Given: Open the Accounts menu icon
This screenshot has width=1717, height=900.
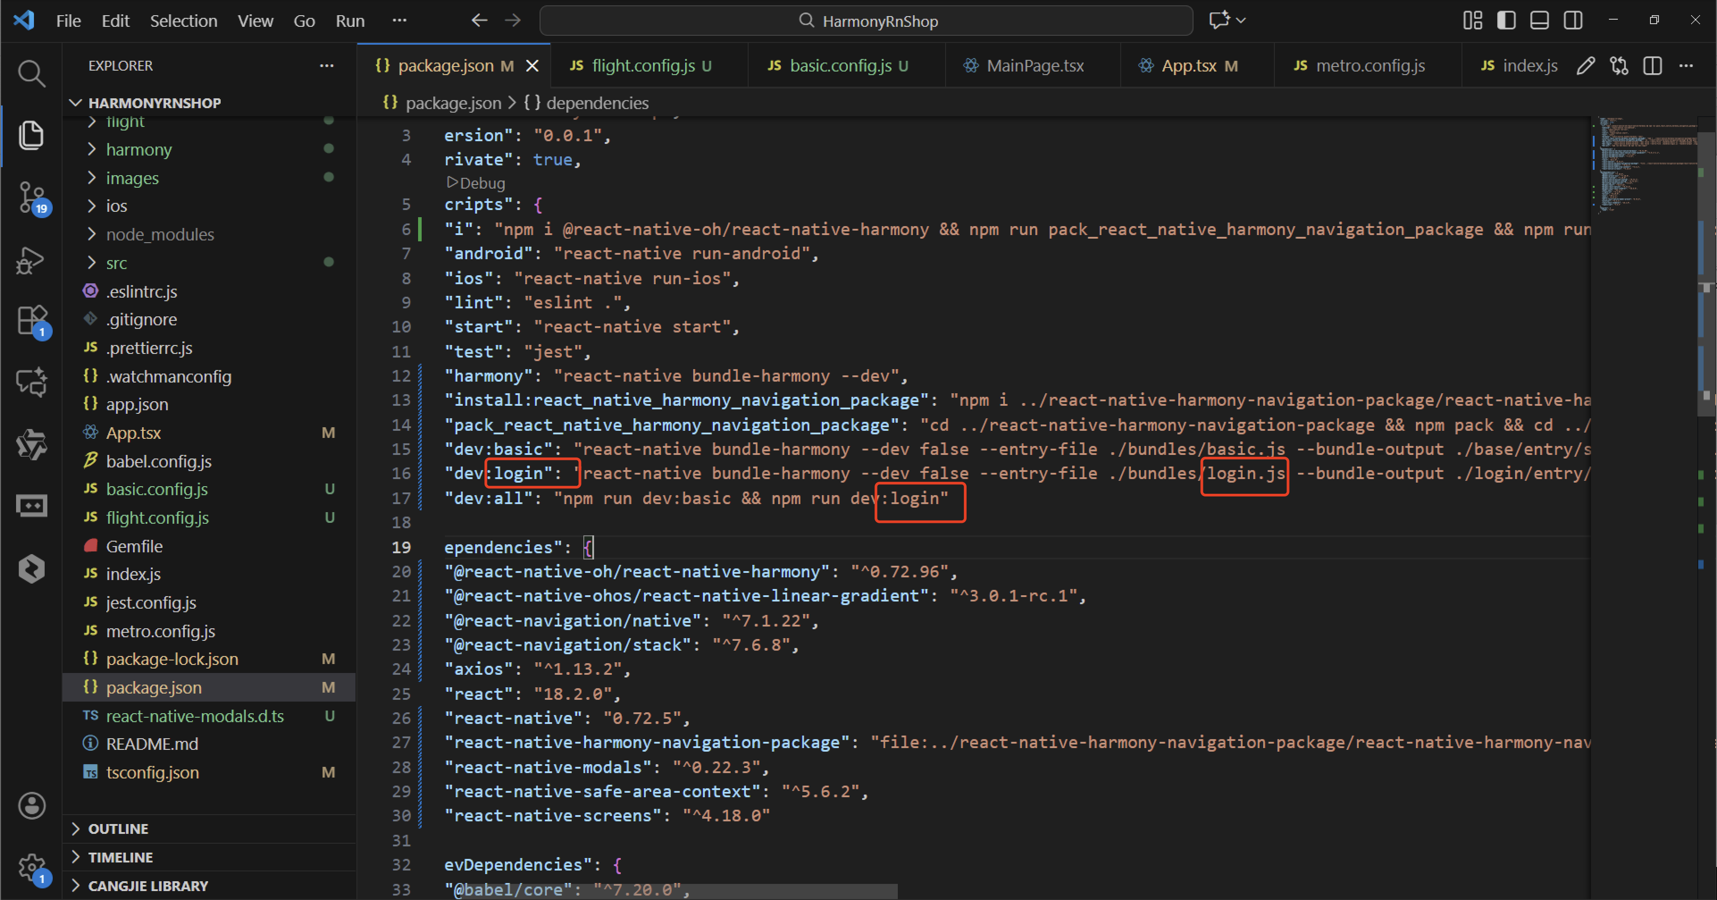Looking at the screenshot, I should point(31,805).
